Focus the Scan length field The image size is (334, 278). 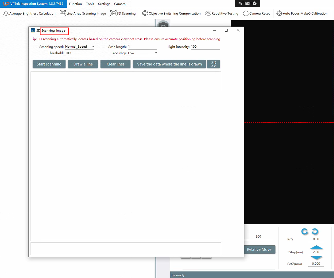pos(142,47)
